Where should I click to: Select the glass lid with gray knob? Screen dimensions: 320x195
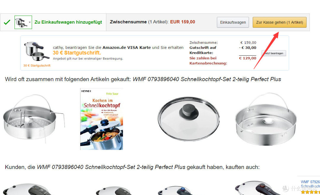[x=188, y=119]
